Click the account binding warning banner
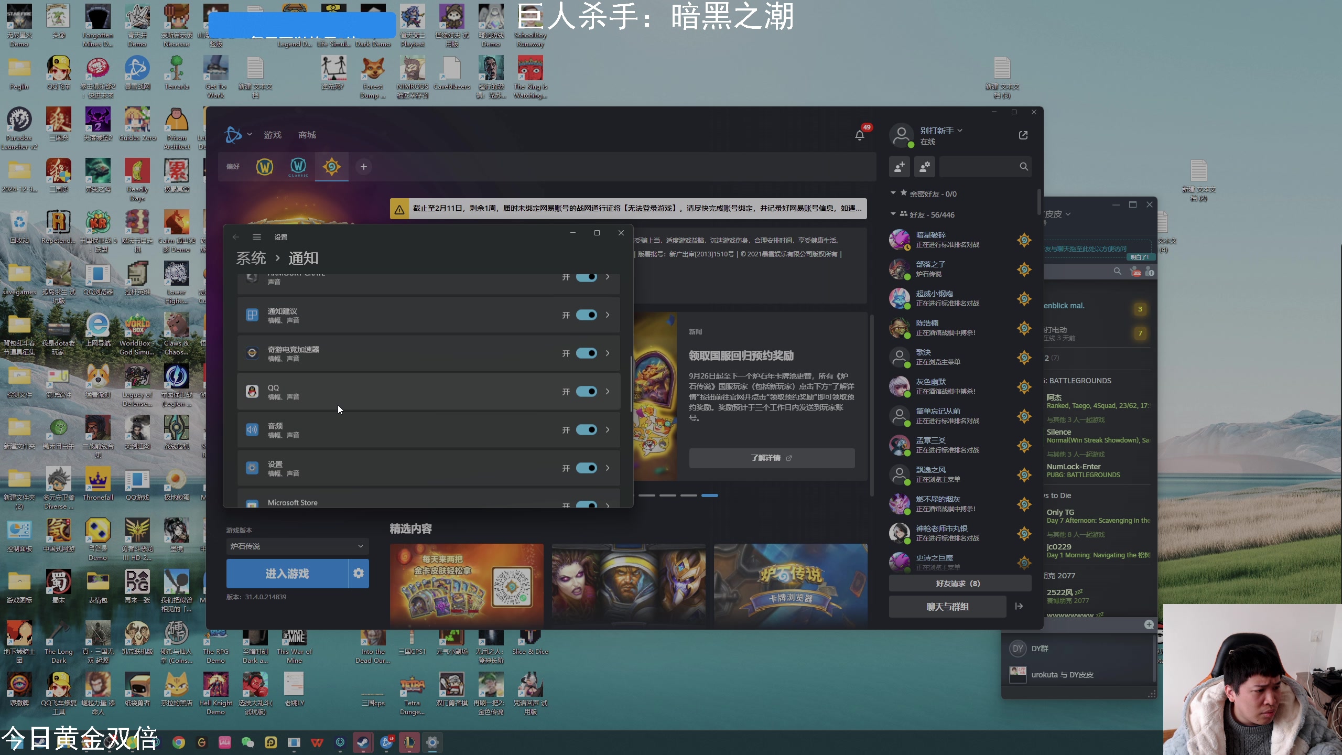This screenshot has width=1342, height=755. 629,209
